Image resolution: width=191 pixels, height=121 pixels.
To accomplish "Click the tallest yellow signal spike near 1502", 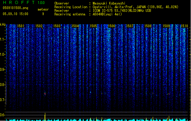I will [x=45, y=117].
